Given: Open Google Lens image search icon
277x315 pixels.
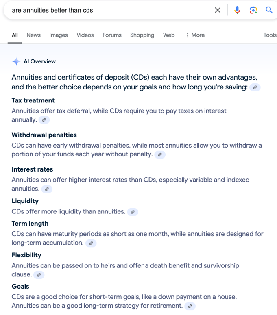Looking at the screenshot, I should point(253,10).
